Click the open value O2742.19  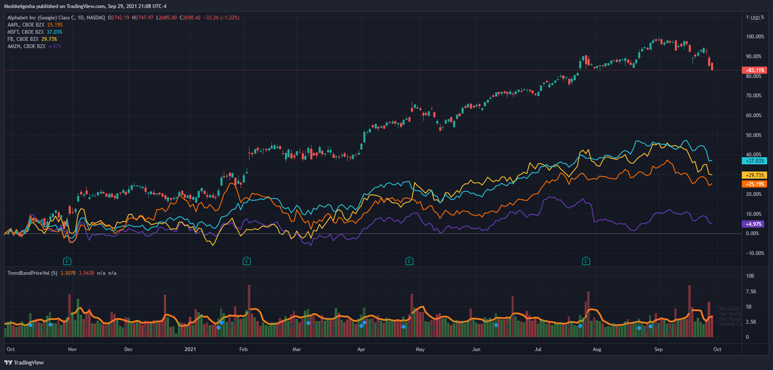[x=119, y=18]
